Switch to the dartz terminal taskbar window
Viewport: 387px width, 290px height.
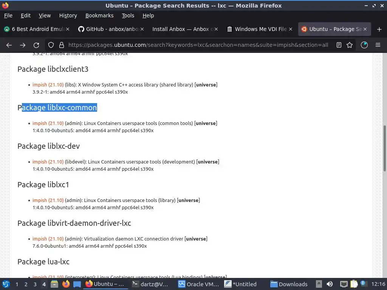pyautogui.click(x=150, y=284)
